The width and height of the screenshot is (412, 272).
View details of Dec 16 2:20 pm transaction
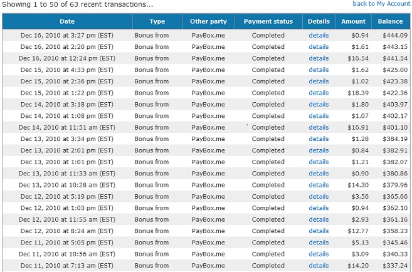(x=319, y=47)
